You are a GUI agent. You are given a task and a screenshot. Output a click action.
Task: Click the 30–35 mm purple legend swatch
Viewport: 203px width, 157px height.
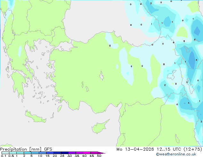(72, 153)
